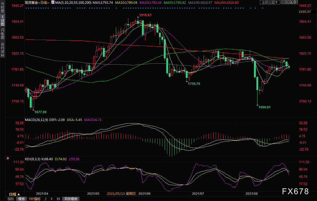Image resolution: width=317 pixels, height=201 pixels.
Task: Toggle the J button in bottom bar
Action: tap(45, 199)
